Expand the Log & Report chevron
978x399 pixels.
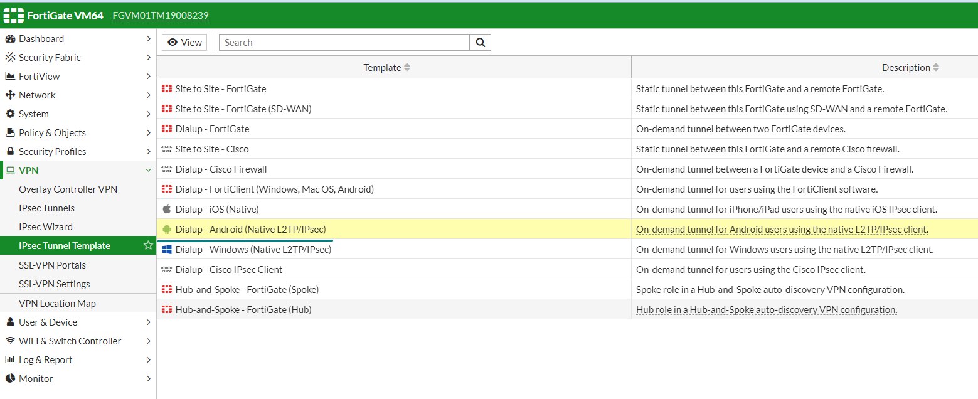pos(149,360)
